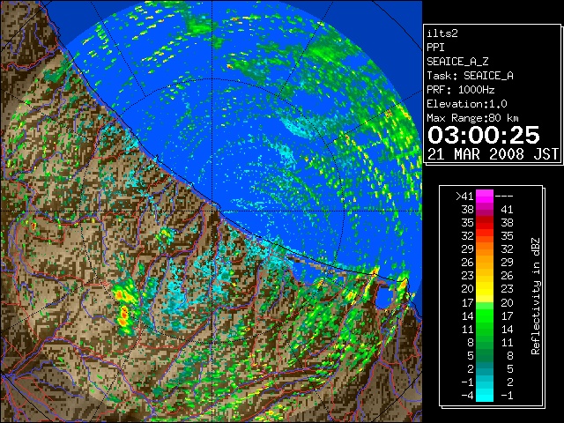Pick the cyan -4 dBZ color swatch
This screenshot has width=564, height=423.
485,395
